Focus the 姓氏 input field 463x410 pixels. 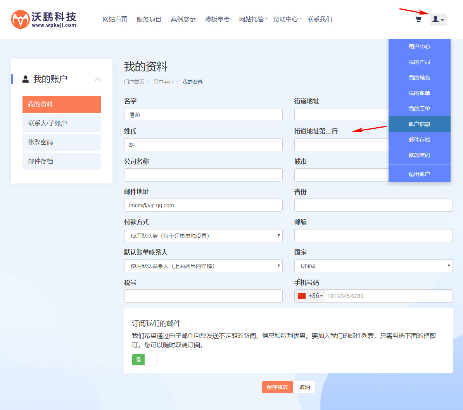coord(203,145)
